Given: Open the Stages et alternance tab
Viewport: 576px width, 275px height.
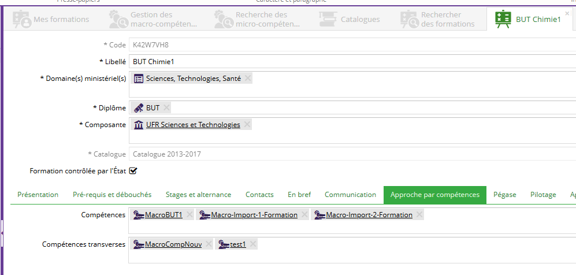Looking at the screenshot, I should [198, 195].
